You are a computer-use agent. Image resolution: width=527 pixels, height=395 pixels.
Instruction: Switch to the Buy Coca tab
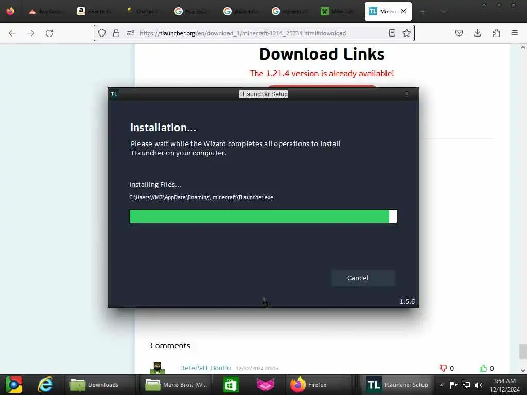click(45, 11)
